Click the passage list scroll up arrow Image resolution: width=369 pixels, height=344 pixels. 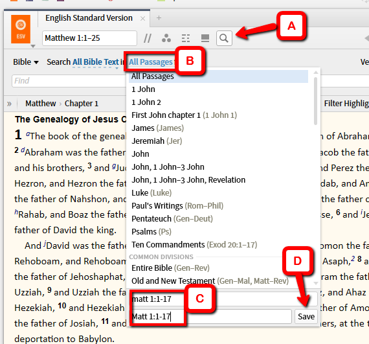(x=316, y=73)
